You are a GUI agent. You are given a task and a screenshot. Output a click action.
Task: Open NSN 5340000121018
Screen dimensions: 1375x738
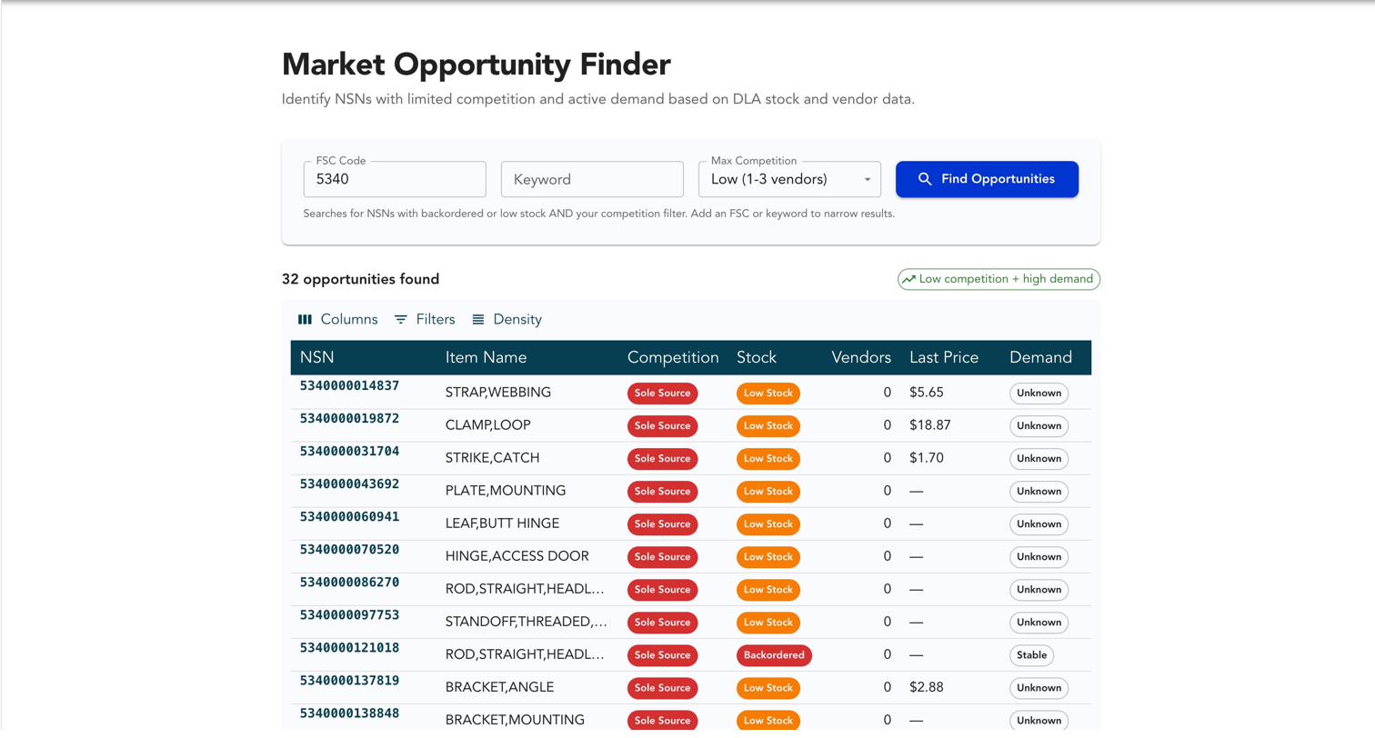point(349,647)
